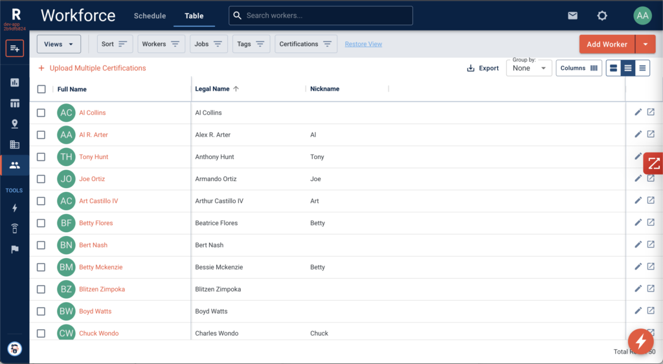
Task: Open the Blitzen Zimpoka worker link
Action: [102, 289]
